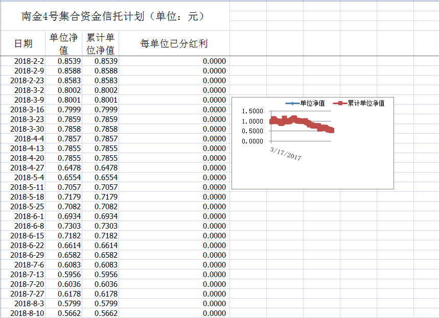Click cumulative net value 0.6554

100,177
